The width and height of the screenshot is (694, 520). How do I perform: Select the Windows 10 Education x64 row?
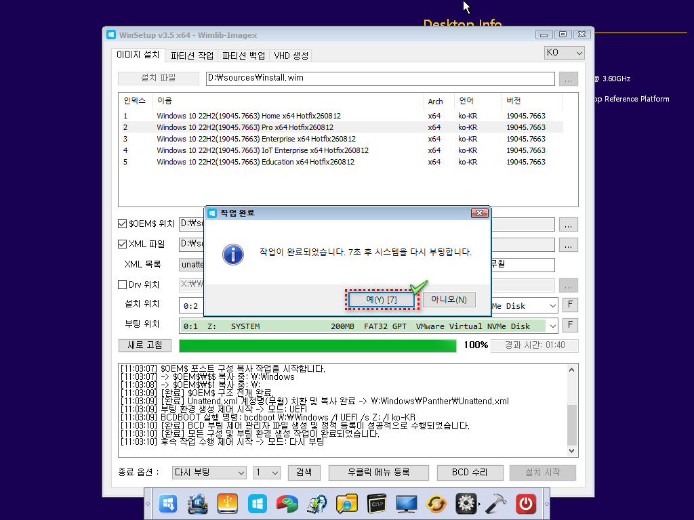(342, 162)
